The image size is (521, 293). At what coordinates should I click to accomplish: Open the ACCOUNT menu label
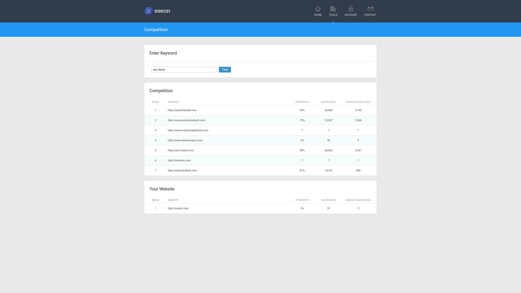[351, 15]
